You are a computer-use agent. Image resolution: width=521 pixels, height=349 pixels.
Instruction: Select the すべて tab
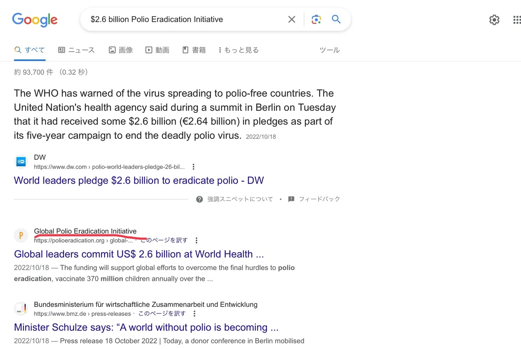tap(30, 50)
